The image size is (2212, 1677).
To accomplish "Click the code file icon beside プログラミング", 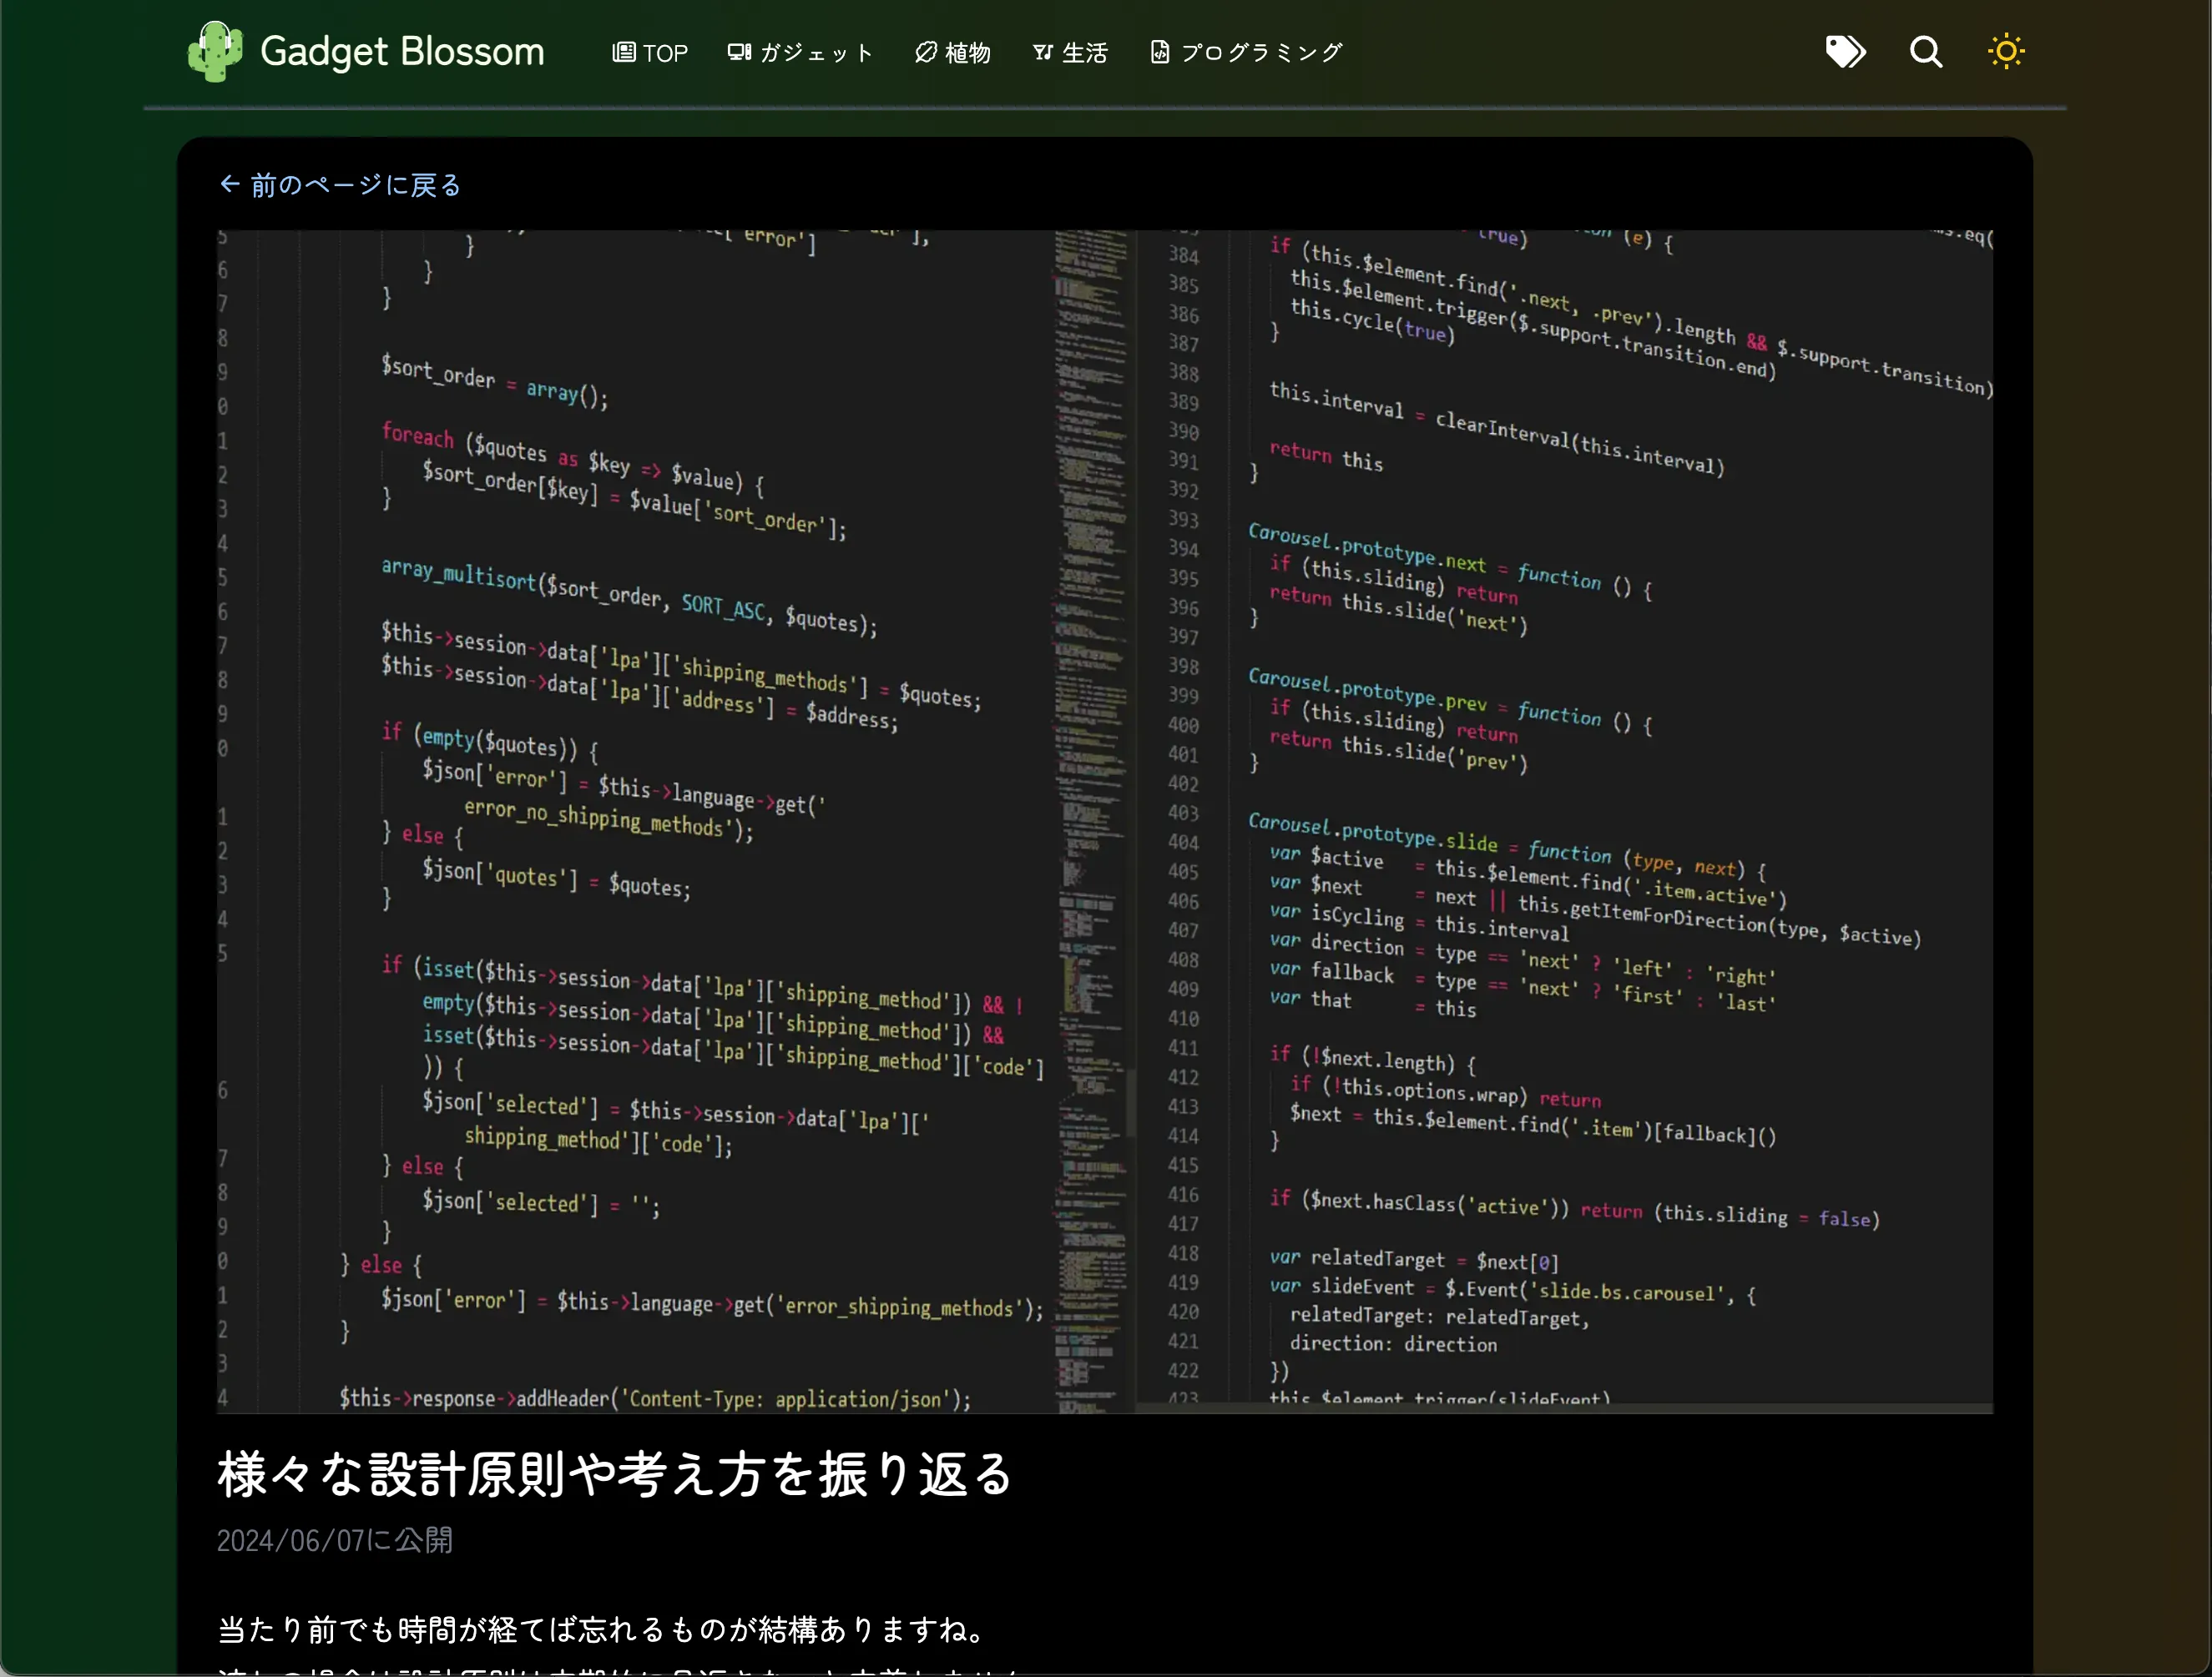I will (1159, 52).
